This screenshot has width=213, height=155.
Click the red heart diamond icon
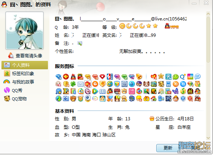point(102,77)
